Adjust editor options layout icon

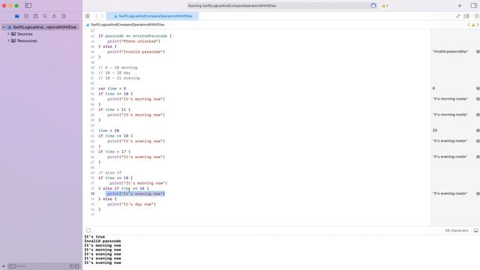coord(466,16)
